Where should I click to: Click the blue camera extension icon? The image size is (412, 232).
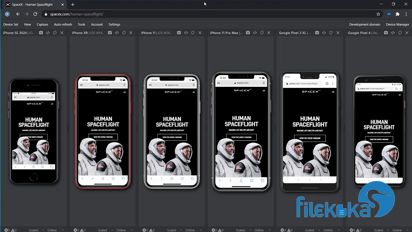point(389,14)
